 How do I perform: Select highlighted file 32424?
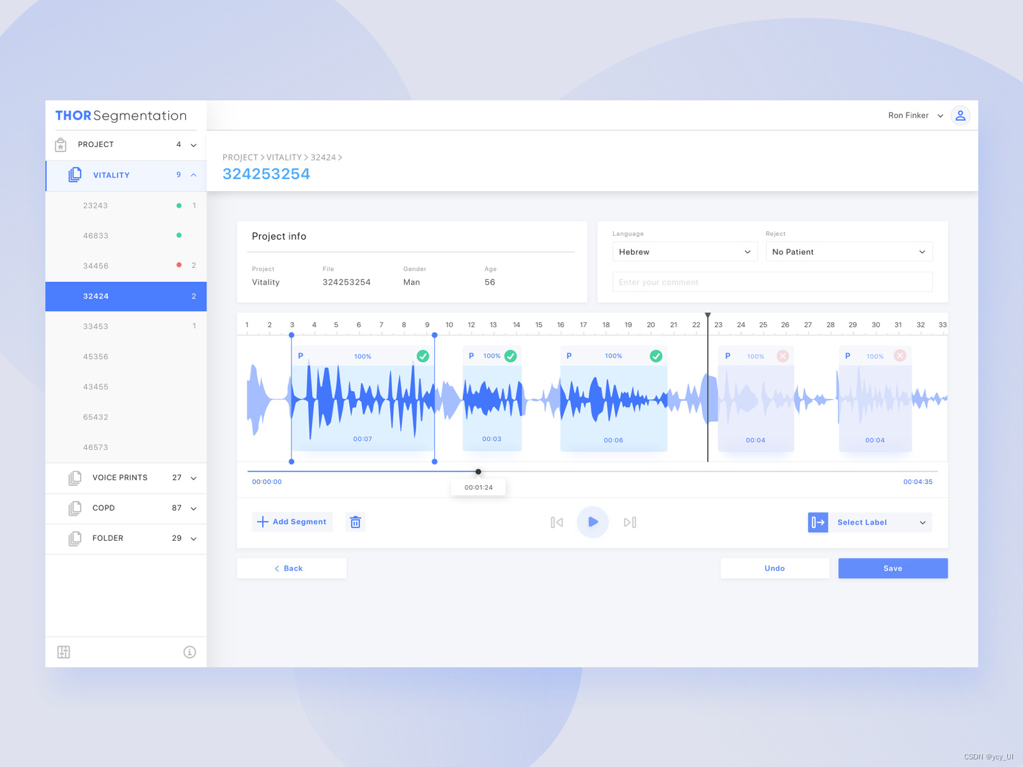point(126,297)
